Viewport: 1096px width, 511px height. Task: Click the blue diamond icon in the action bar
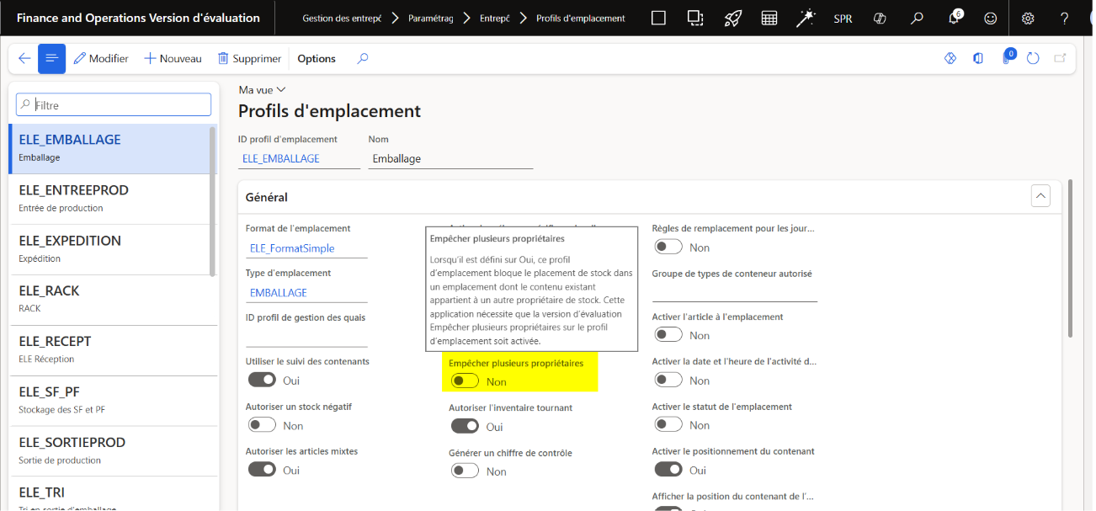pyautogui.click(x=950, y=59)
